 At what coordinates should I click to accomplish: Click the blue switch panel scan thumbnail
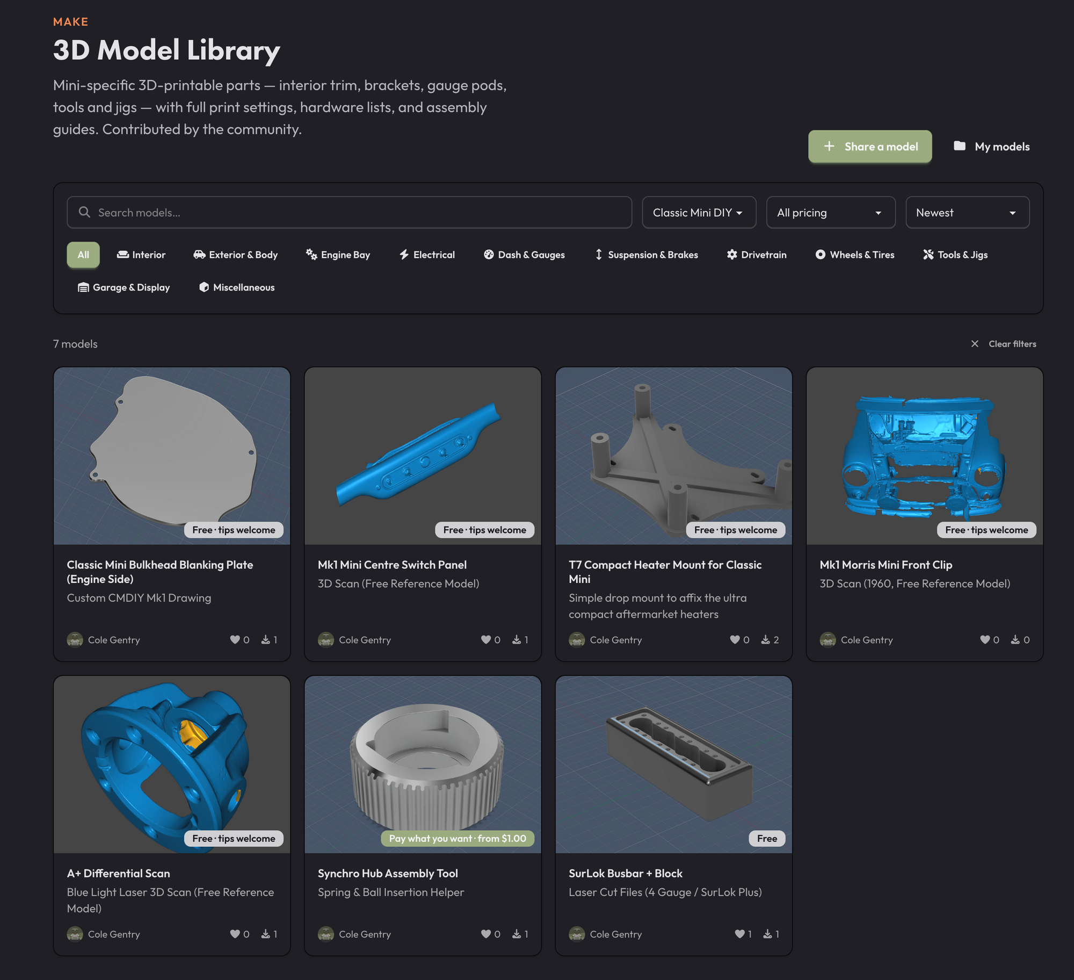(423, 456)
